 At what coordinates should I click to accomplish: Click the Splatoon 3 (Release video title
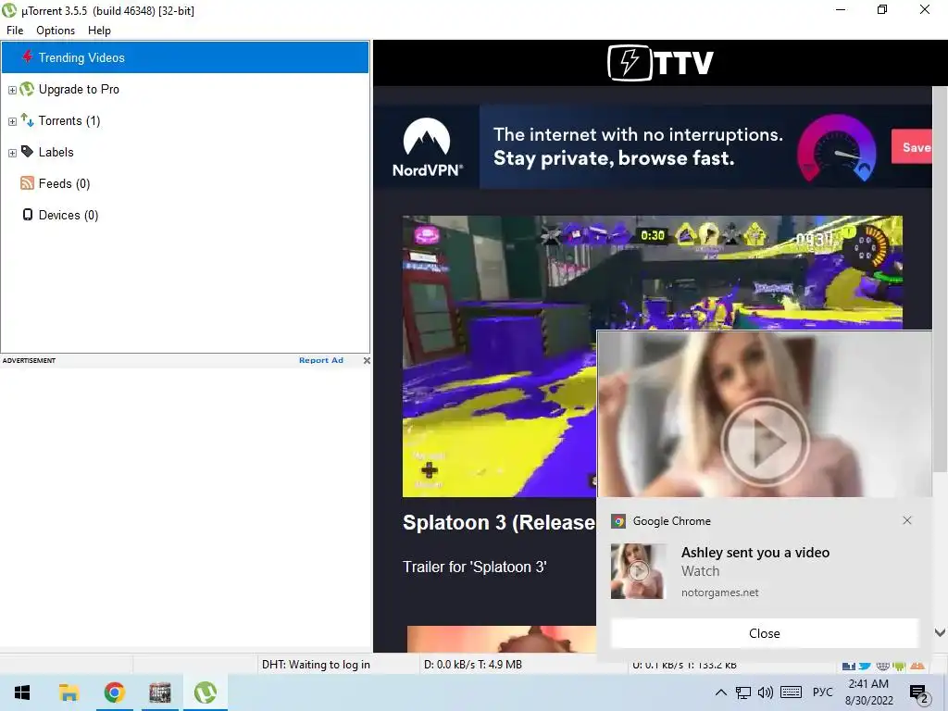[x=499, y=522]
